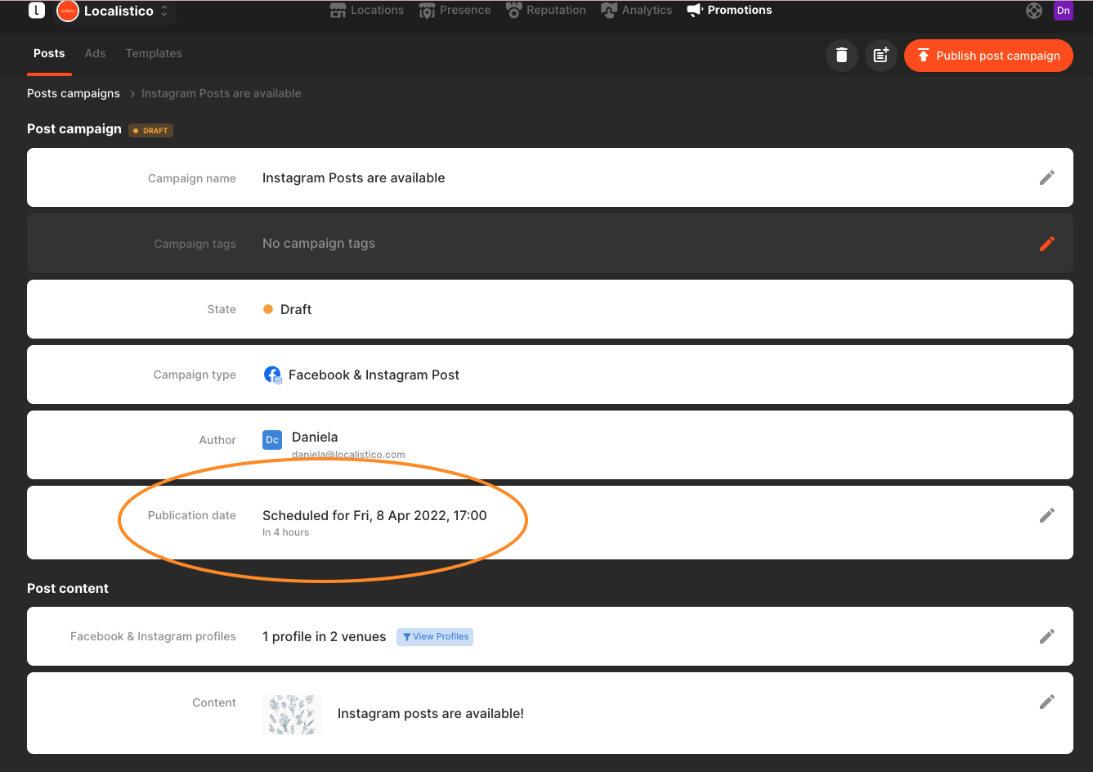1093x772 pixels.
Task: Click the red Localistico account avatar
Action: click(67, 11)
